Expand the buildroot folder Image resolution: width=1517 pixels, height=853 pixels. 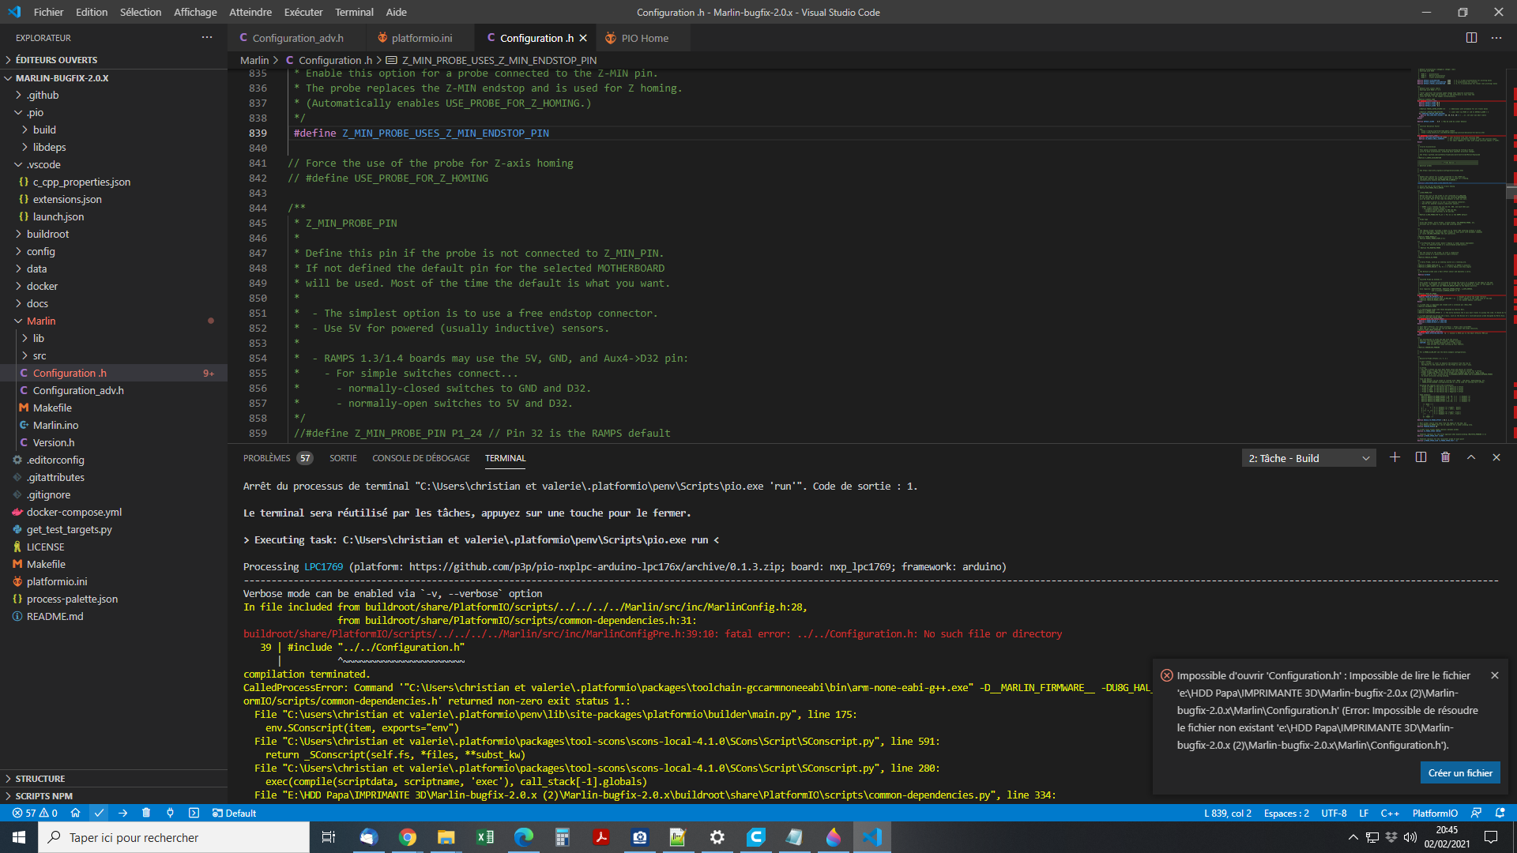(47, 234)
